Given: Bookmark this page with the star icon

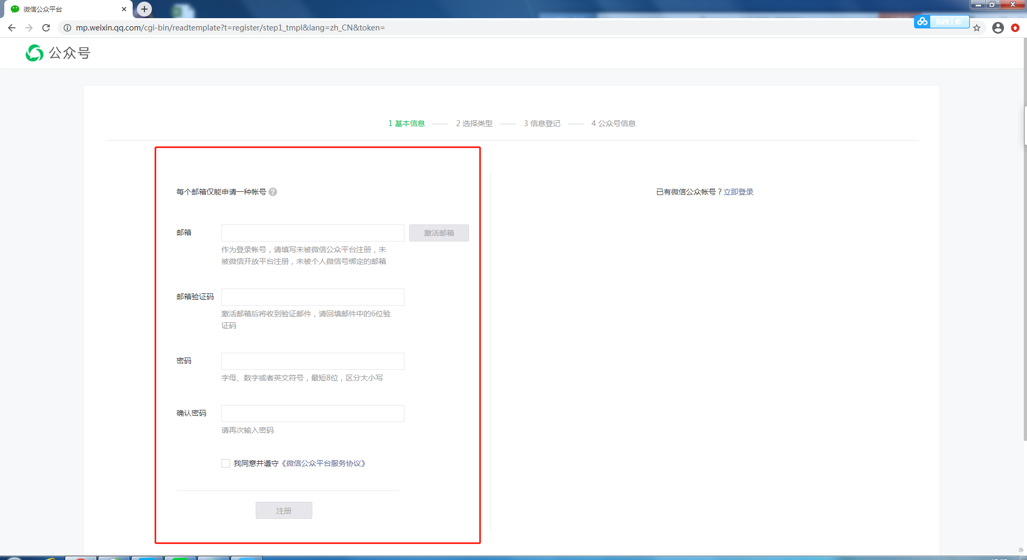Looking at the screenshot, I should pyautogui.click(x=977, y=28).
